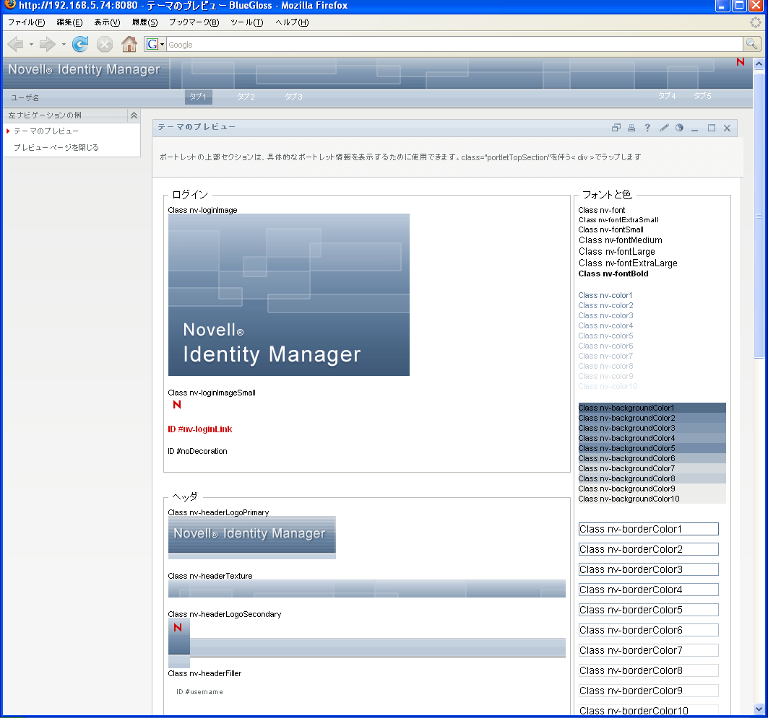768x718 pixels.
Task: Open the ツール(T) menu
Action: [x=246, y=22]
